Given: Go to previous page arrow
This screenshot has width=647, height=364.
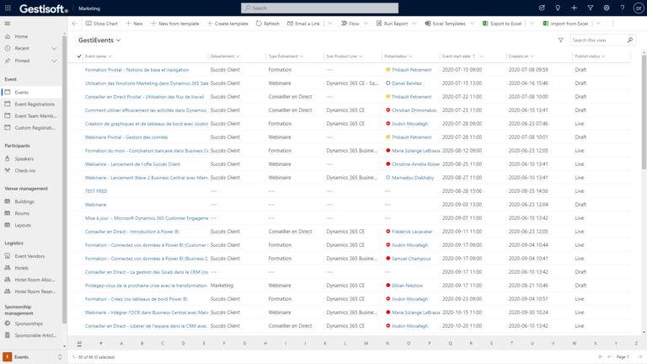Looking at the screenshot, I should pyautogui.click(x=609, y=356).
